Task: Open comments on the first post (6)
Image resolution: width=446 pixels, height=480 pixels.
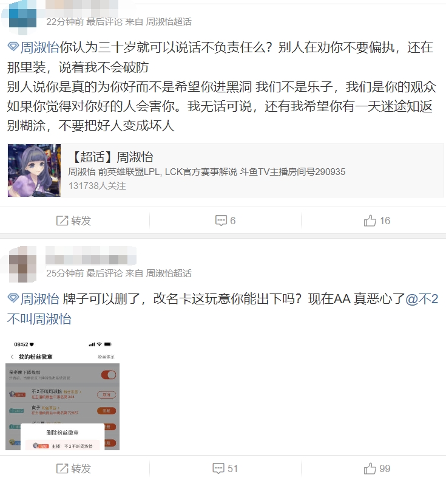Action: (x=225, y=221)
